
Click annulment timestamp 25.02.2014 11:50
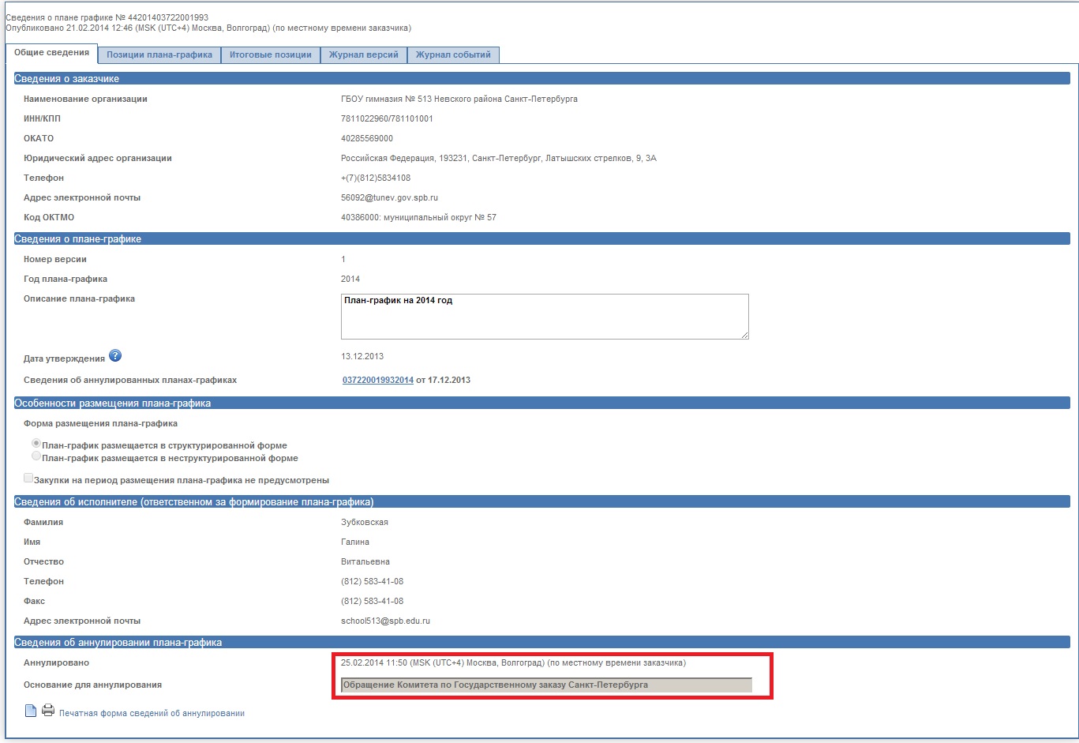coord(513,662)
